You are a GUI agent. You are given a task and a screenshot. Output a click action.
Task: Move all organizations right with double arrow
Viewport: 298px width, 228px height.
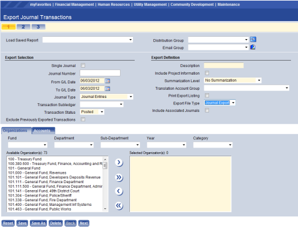(119, 177)
